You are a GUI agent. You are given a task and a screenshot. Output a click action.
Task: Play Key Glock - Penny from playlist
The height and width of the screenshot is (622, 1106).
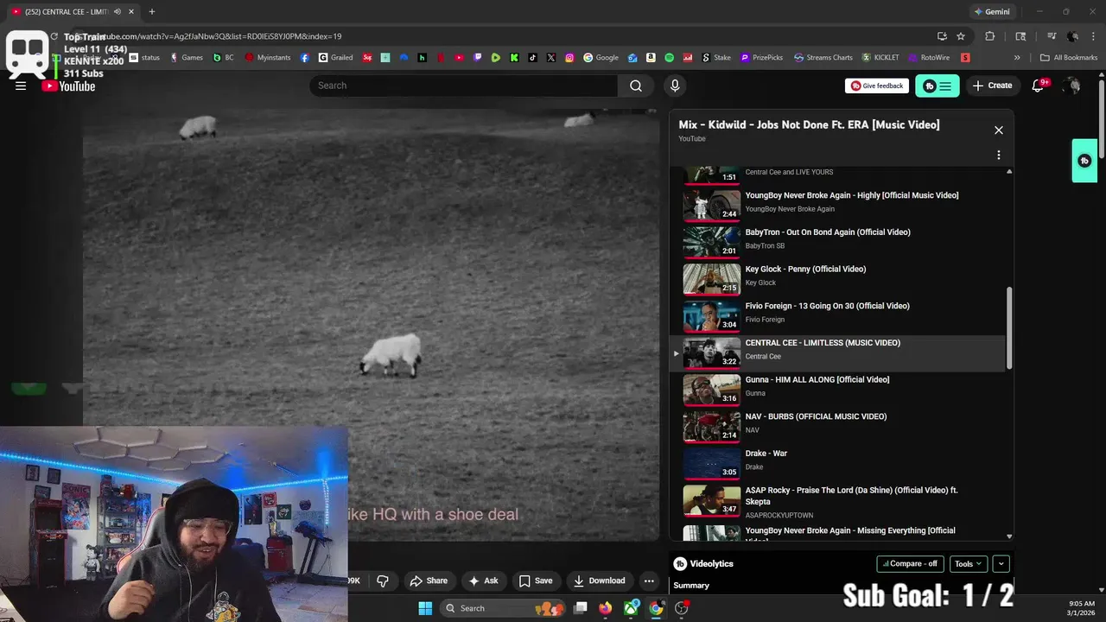pyautogui.click(x=838, y=280)
